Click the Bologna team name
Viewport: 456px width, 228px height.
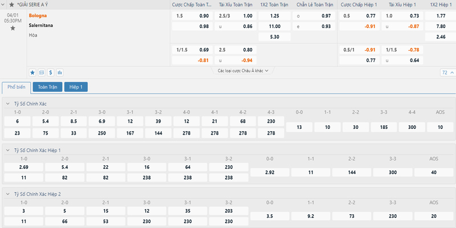point(38,16)
